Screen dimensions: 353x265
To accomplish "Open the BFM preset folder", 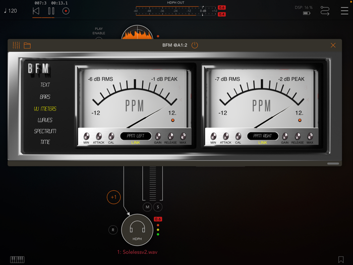I will coord(27,45).
